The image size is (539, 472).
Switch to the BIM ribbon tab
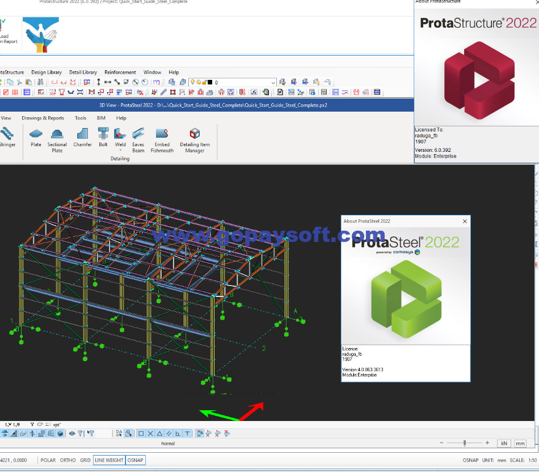(101, 118)
